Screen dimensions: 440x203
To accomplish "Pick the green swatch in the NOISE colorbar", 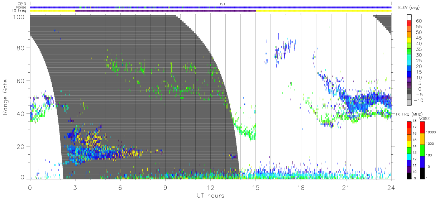I will [x=422, y=150].
